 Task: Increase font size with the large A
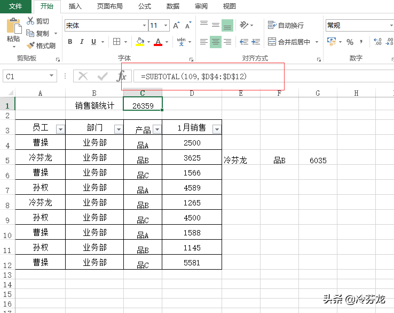point(176,25)
